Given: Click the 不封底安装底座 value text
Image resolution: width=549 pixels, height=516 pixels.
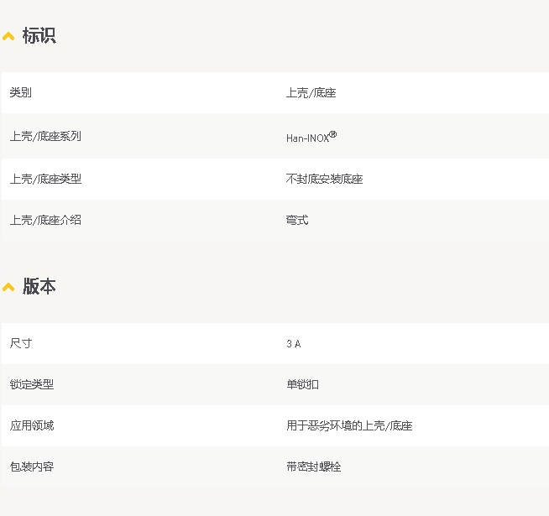Looking at the screenshot, I should (324, 179).
